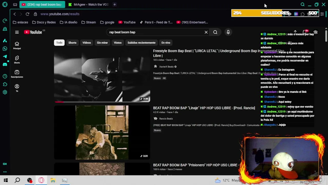Screen dimensions: 328x185
Task: Clear the YouTube search box text
Action: click(206, 32)
